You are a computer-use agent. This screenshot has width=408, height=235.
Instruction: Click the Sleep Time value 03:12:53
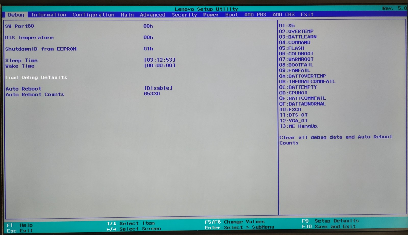click(x=160, y=60)
